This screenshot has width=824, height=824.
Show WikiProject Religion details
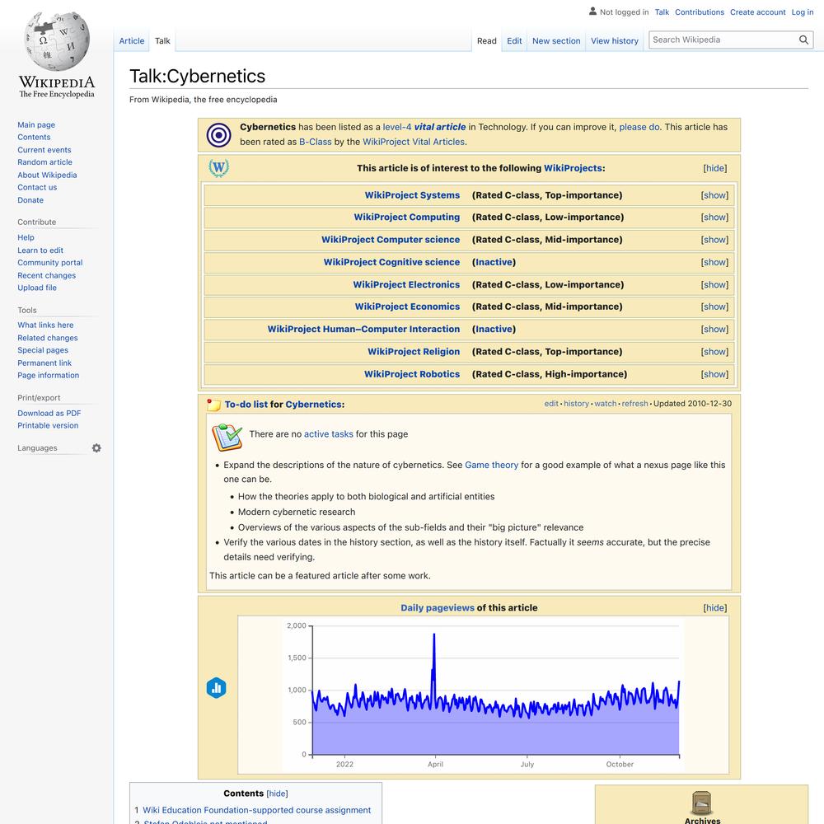714,352
